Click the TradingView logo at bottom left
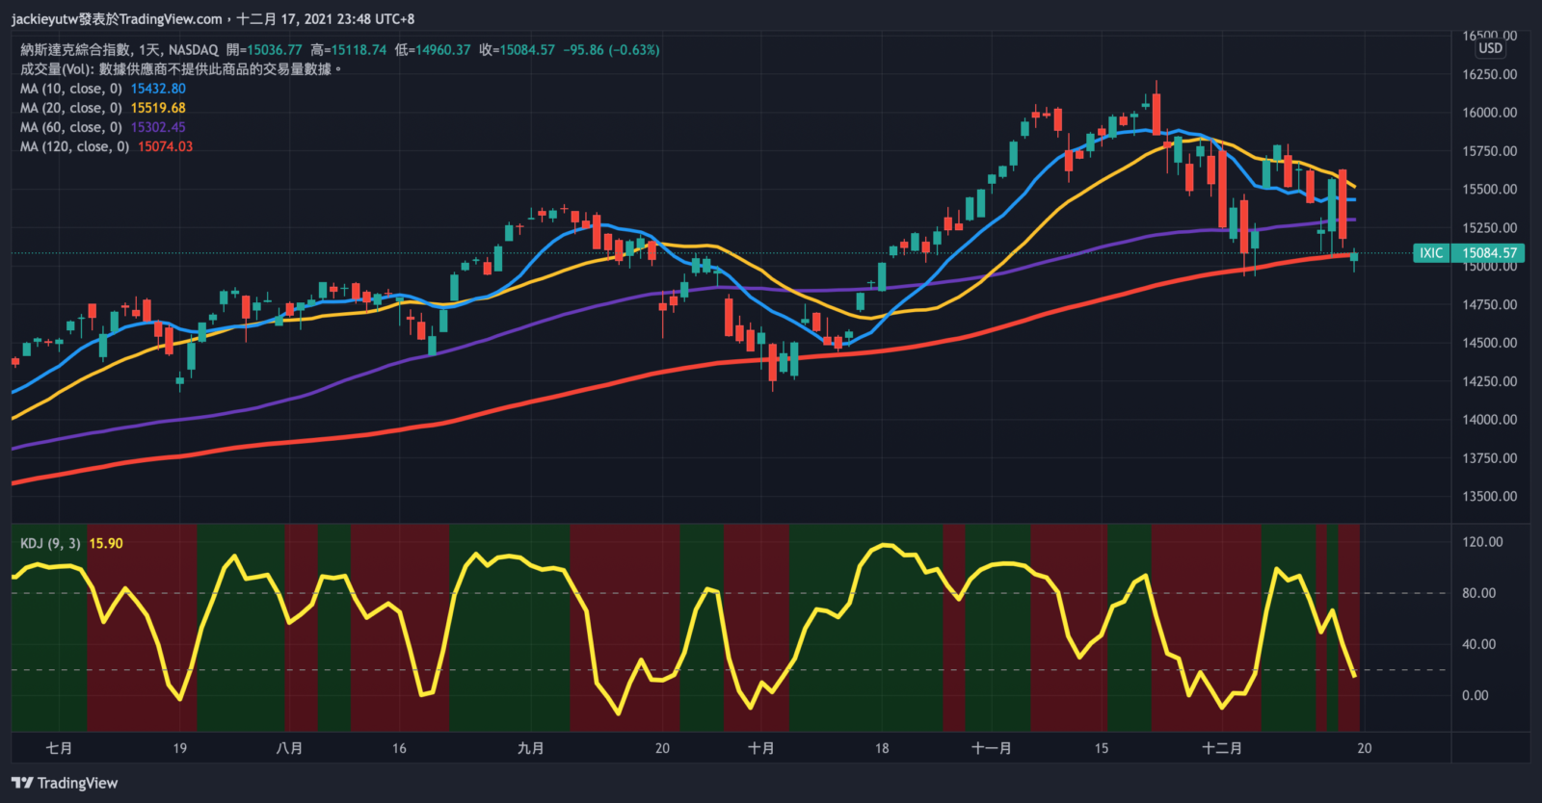1542x803 pixels. (65, 783)
